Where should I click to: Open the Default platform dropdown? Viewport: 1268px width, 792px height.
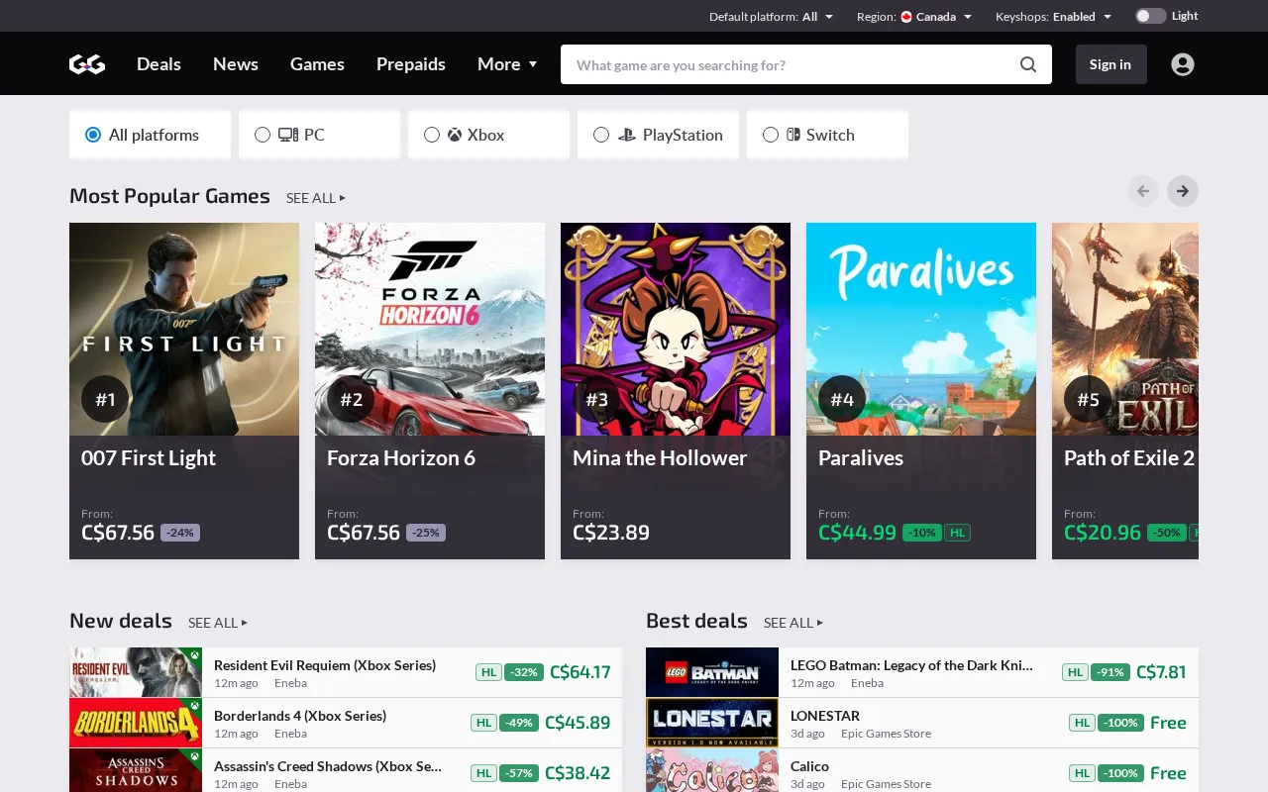(771, 17)
